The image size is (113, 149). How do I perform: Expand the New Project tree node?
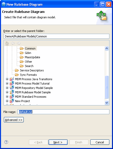[7, 101]
